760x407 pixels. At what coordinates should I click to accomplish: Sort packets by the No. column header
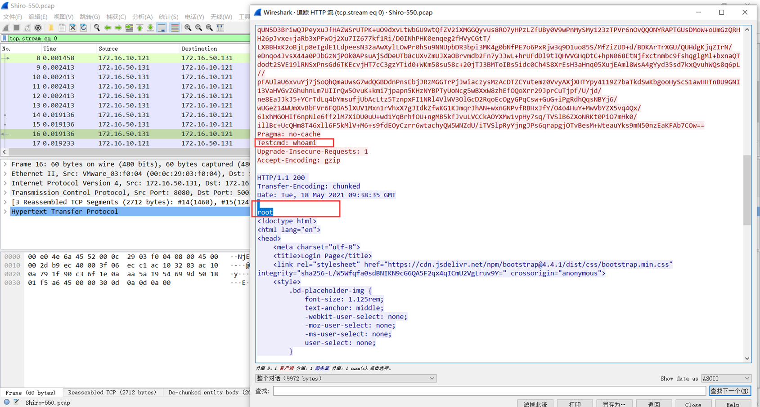point(20,49)
